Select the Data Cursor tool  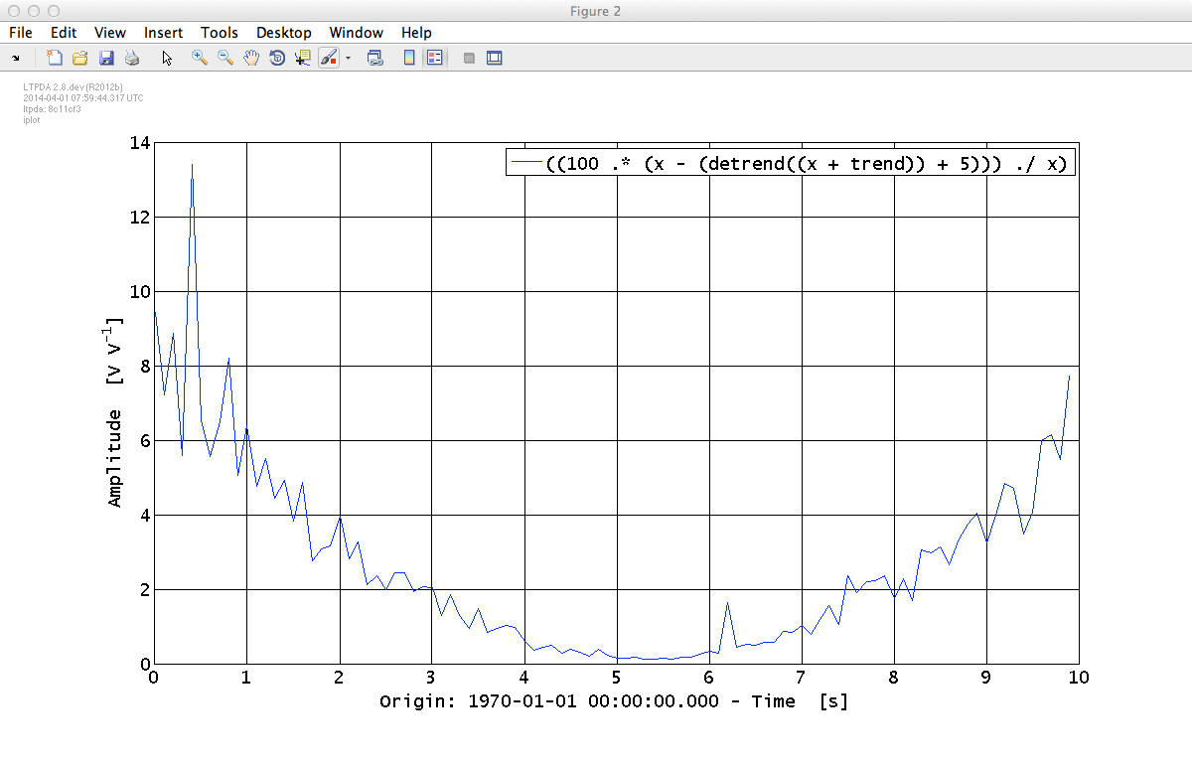(x=303, y=59)
